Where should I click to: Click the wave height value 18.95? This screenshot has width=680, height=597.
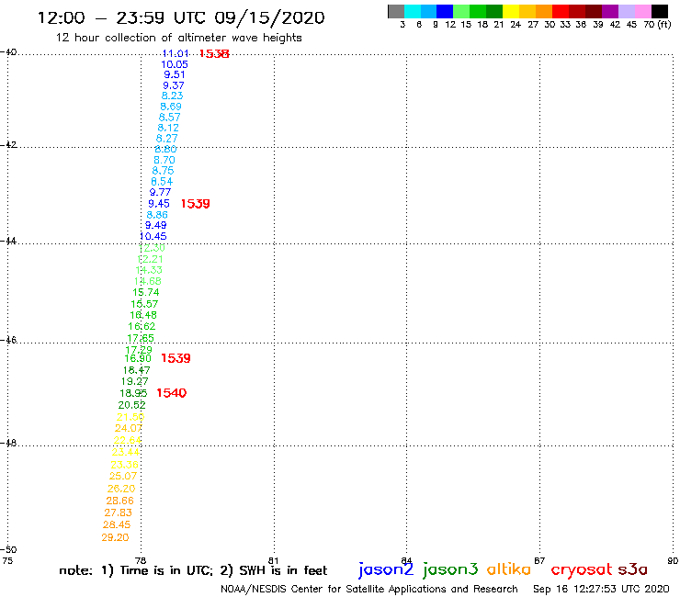[x=133, y=393]
